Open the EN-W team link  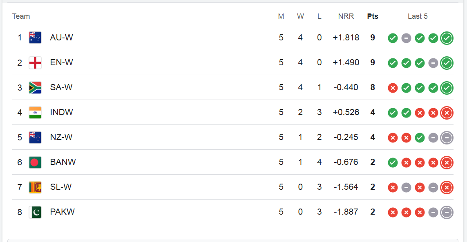tap(62, 62)
